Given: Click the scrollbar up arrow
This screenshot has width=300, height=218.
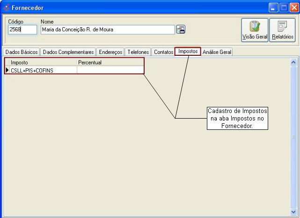Looking at the screenshot, I should click(x=293, y=62).
